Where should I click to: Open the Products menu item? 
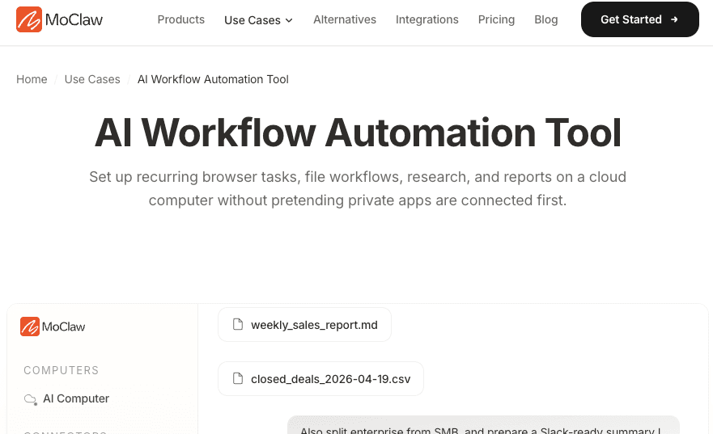181,19
